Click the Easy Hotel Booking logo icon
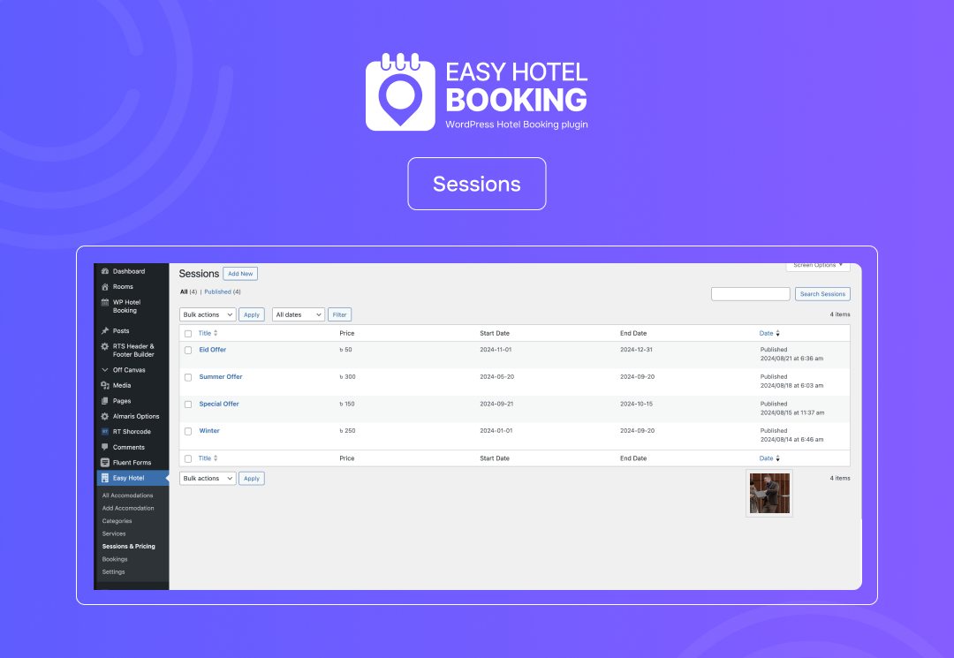Viewport: 954px width, 658px height. pos(400,93)
